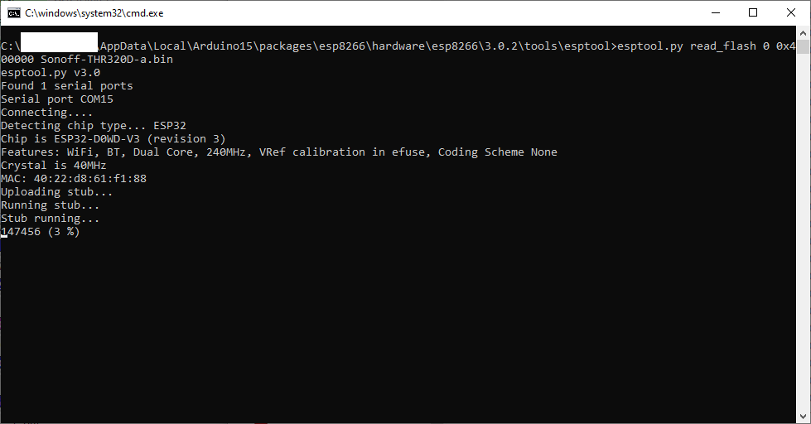Maximize the command prompt window
This screenshot has height=424, width=811.
tap(753, 13)
